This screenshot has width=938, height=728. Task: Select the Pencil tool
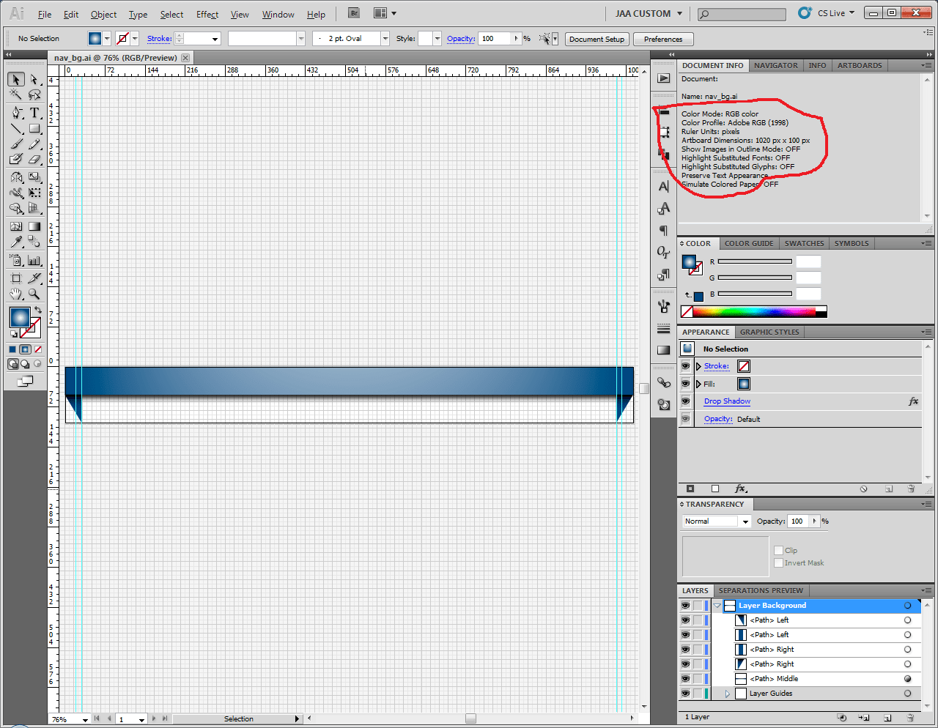(34, 144)
